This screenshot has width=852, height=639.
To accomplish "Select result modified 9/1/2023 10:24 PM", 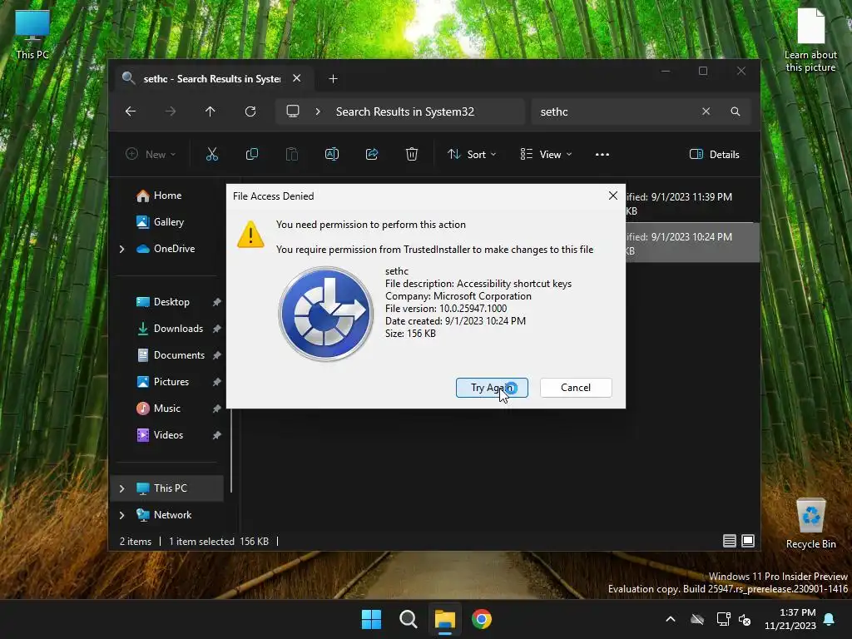I will tap(691, 243).
